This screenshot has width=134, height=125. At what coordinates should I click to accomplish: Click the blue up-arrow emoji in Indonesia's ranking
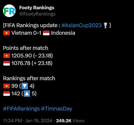point(27,93)
